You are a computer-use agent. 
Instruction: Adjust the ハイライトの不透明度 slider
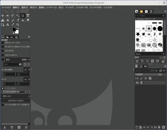coord(16,92)
